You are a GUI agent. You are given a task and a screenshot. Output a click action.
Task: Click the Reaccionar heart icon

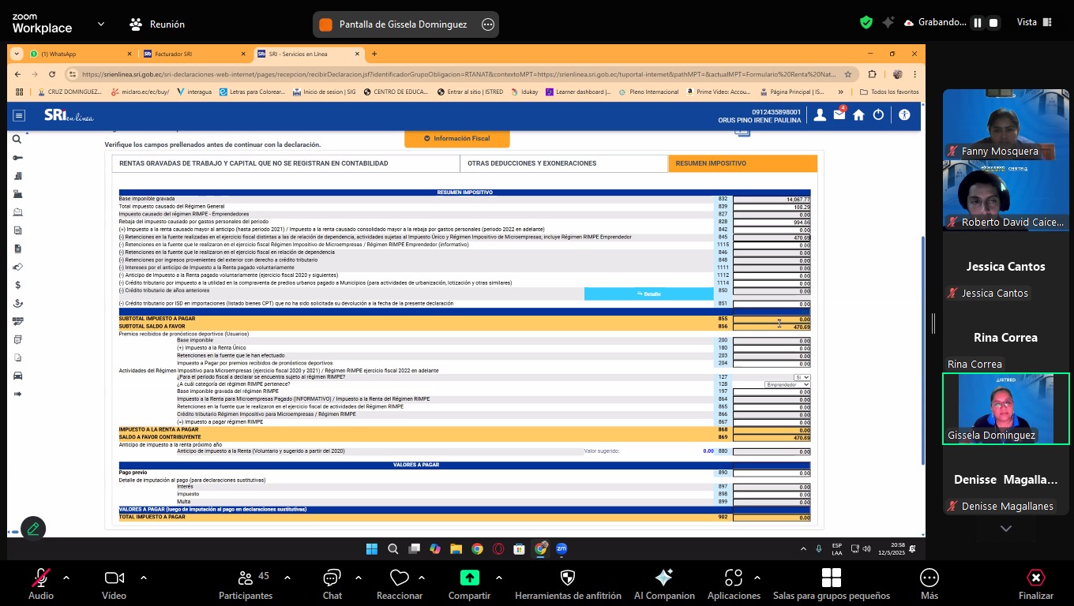click(400, 578)
